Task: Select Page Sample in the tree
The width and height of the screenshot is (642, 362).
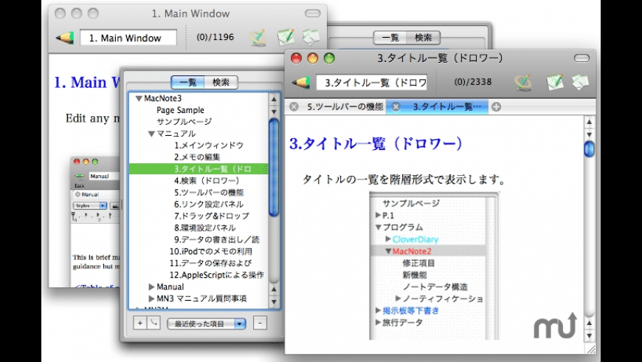Action: tap(180, 110)
